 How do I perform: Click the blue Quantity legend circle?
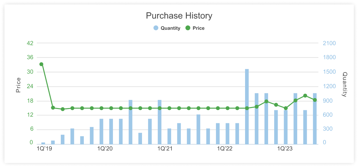(x=156, y=28)
